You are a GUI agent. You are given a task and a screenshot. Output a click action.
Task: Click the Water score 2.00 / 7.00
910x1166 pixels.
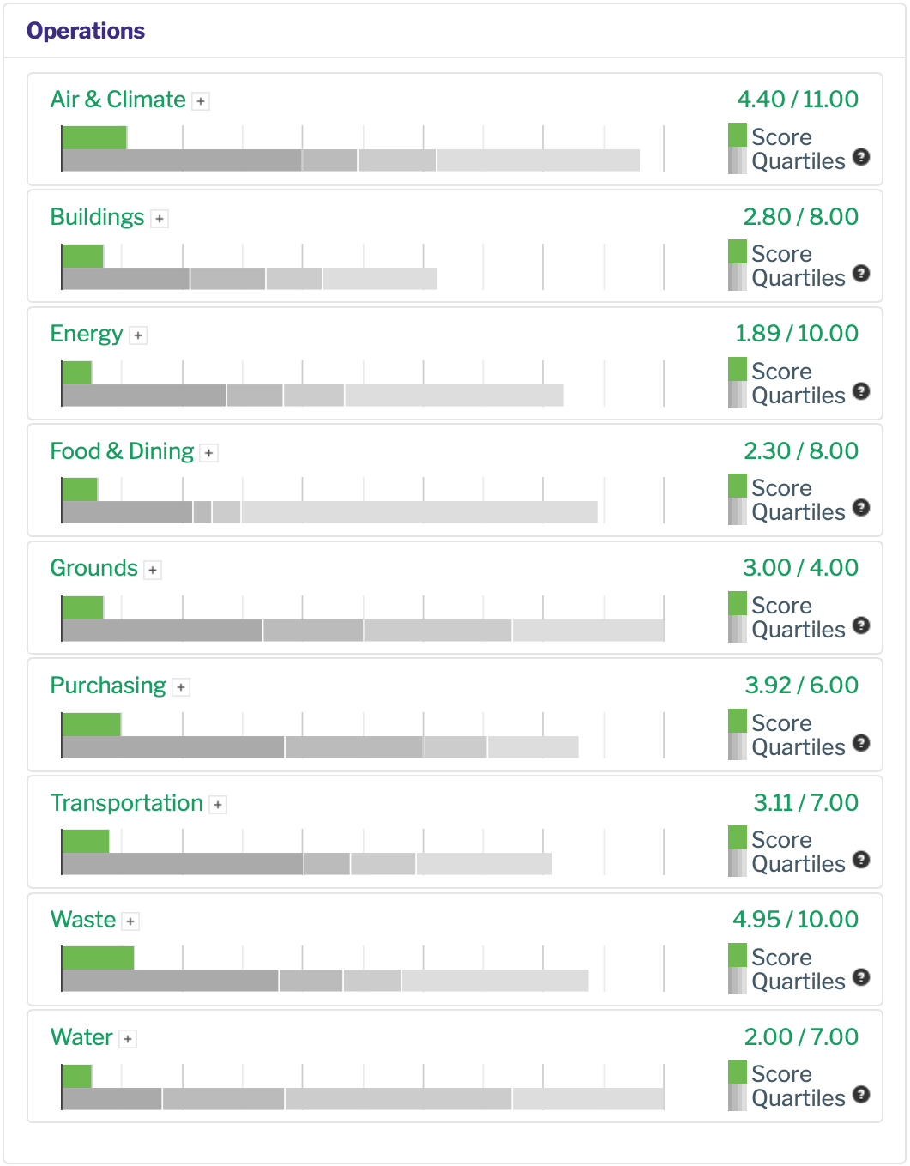click(x=800, y=1037)
